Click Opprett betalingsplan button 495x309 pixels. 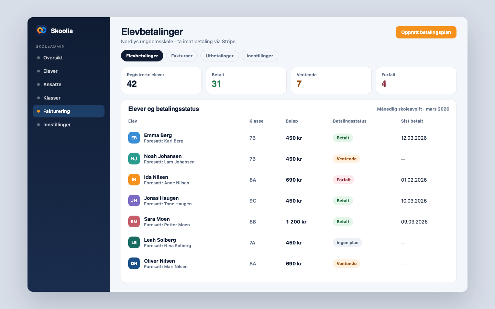(x=426, y=32)
